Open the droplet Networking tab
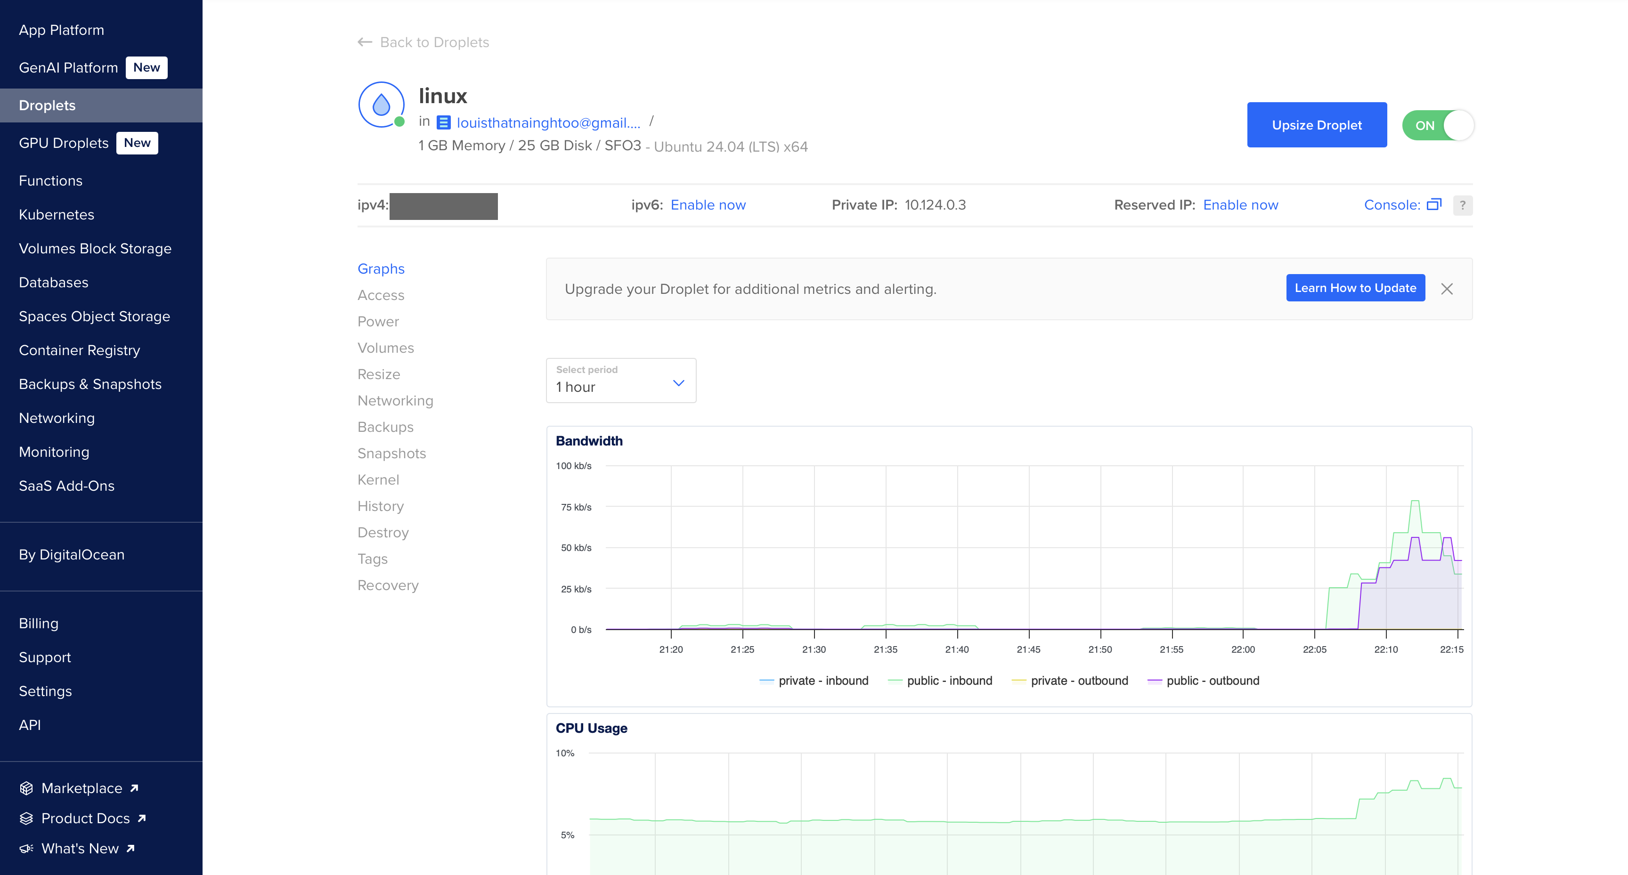 396,401
